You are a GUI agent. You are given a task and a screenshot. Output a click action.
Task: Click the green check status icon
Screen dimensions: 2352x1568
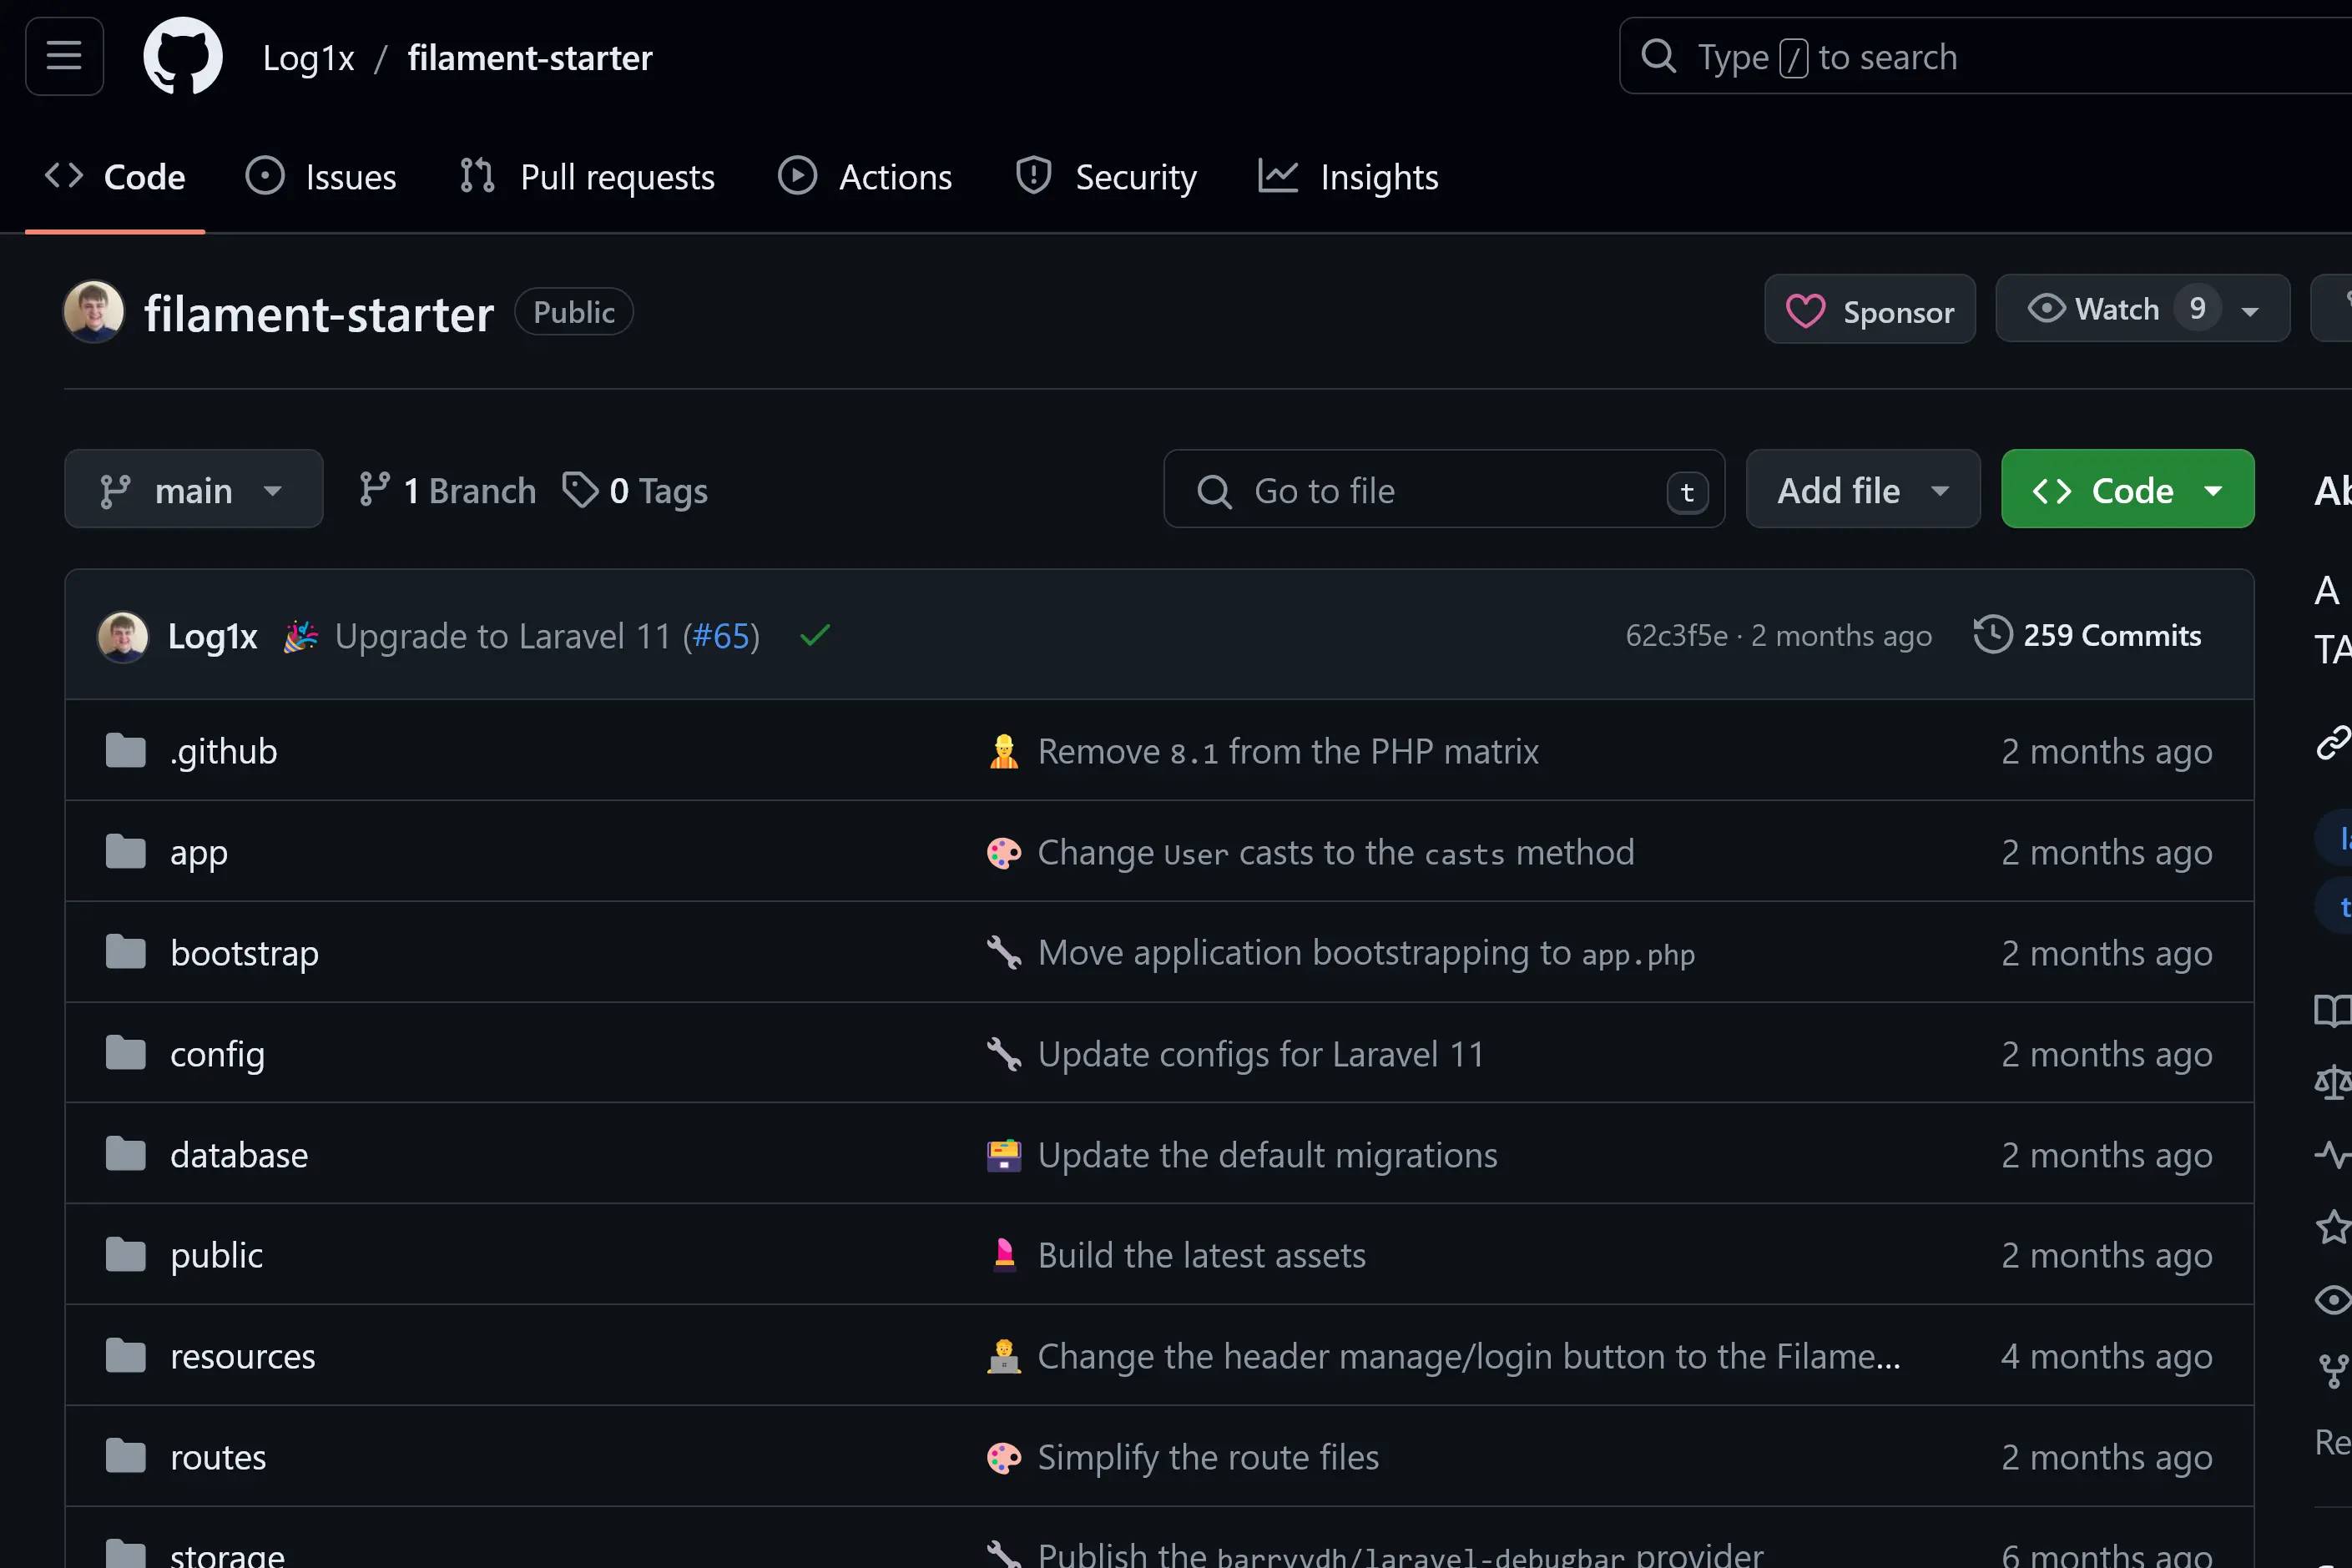pos(815,635)
